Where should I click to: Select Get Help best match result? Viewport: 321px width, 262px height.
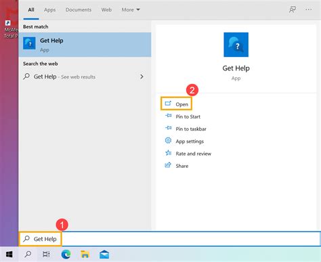pos(85,45)
